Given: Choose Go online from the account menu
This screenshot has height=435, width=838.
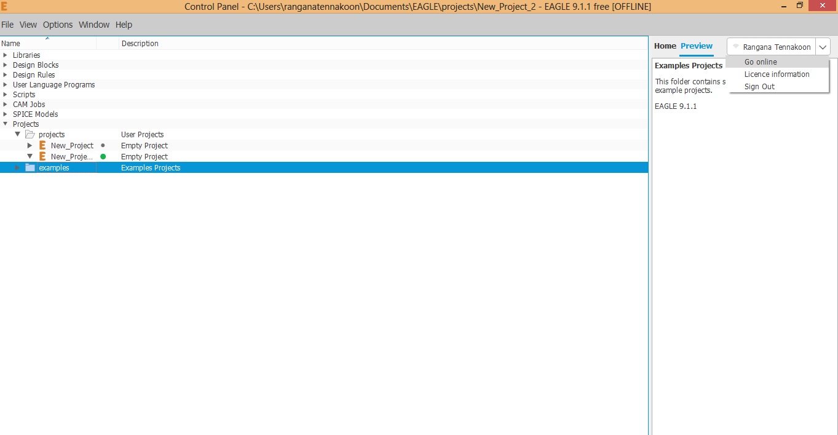Looking at the screenshot, I should click(778, 62).
